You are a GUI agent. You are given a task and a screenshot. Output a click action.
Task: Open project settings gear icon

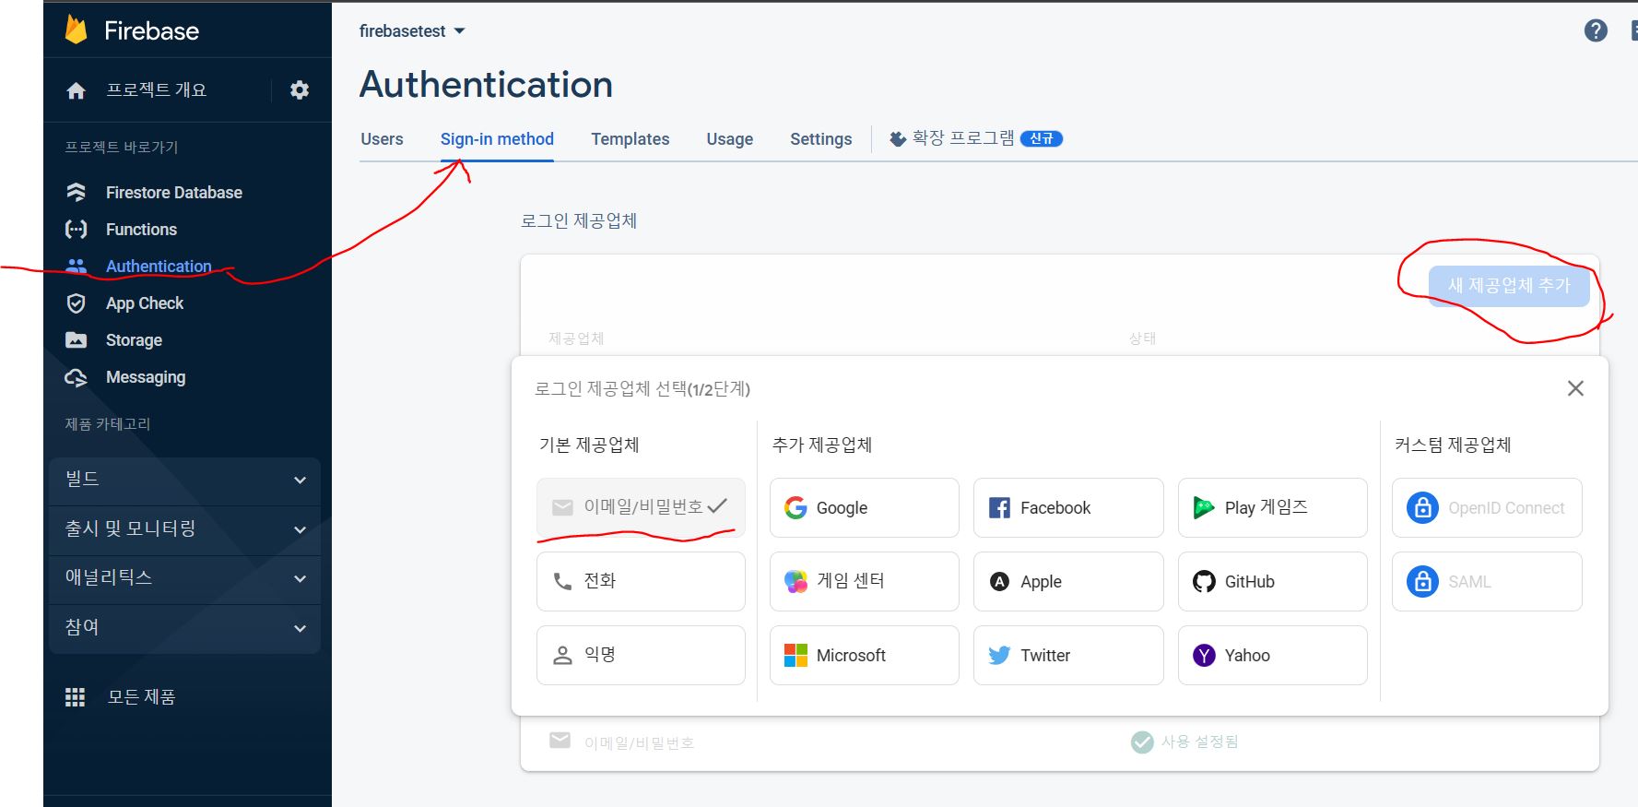(300, 90)
